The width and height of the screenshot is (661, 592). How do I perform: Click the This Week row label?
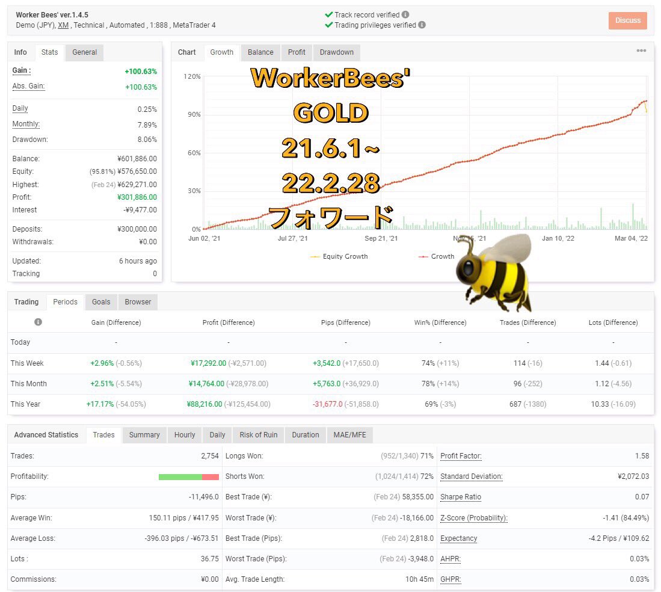pos(27,363)
